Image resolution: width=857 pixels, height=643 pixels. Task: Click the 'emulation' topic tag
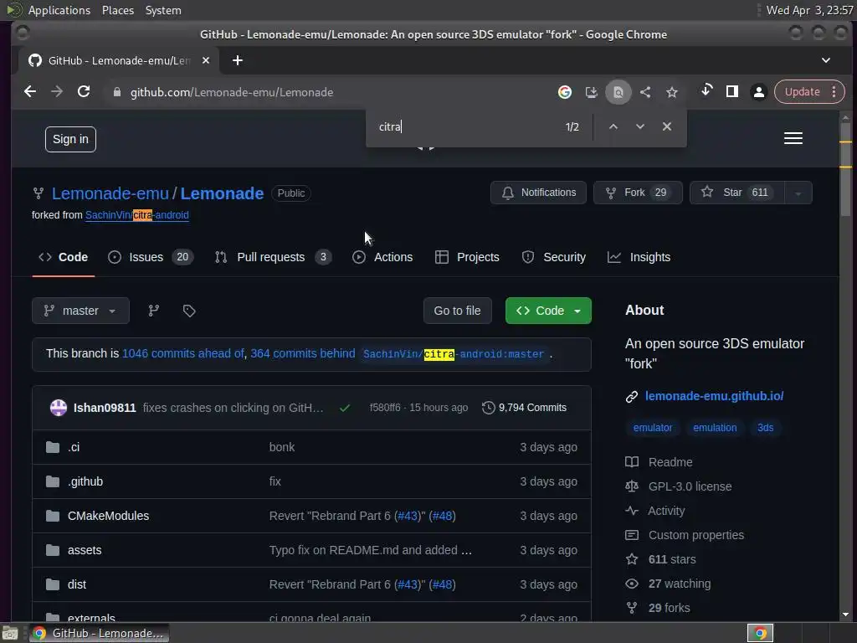(715, 428)
